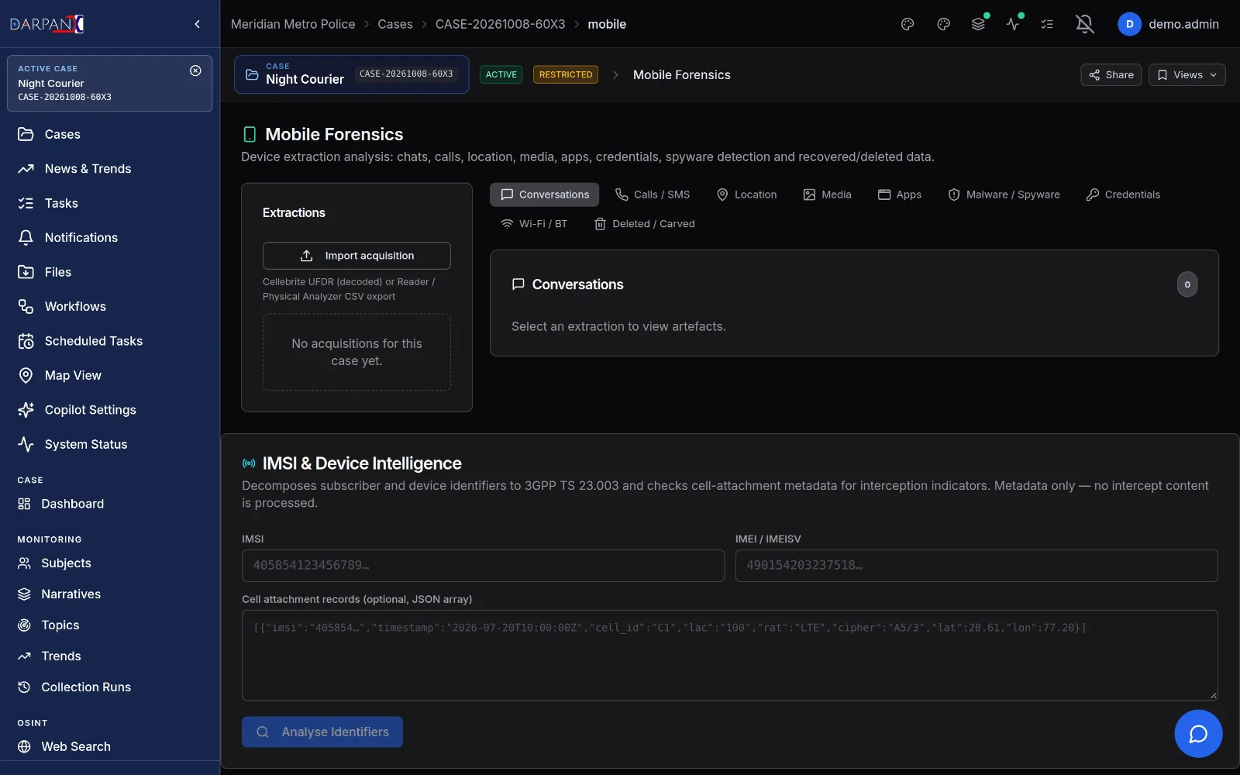This screenshot has height=775, width=1240.
Task: Click the Import acquisition button
Action: click(x=356, y=256)
